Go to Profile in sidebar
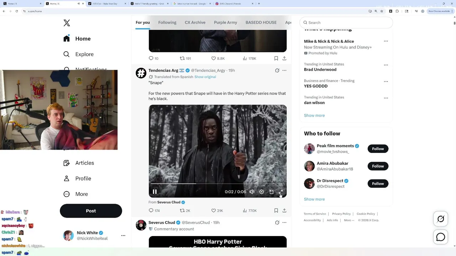 pyautogui.click(x=77, y=178)
